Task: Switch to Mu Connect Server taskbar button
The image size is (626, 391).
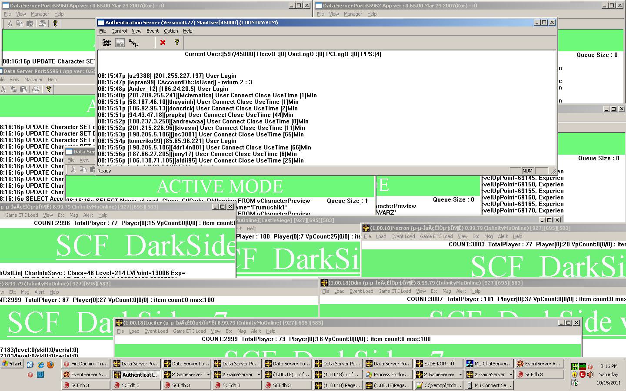Action: (x=489, y=385)
